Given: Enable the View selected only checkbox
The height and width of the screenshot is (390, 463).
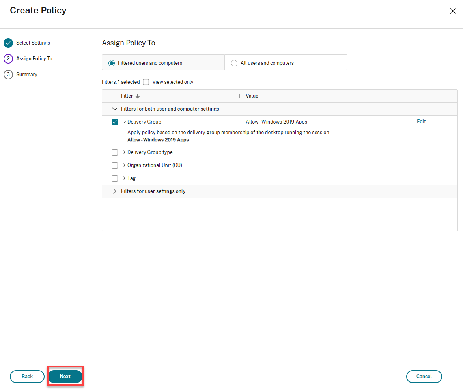Looking at the screenshot, I should tap(146, 82).
